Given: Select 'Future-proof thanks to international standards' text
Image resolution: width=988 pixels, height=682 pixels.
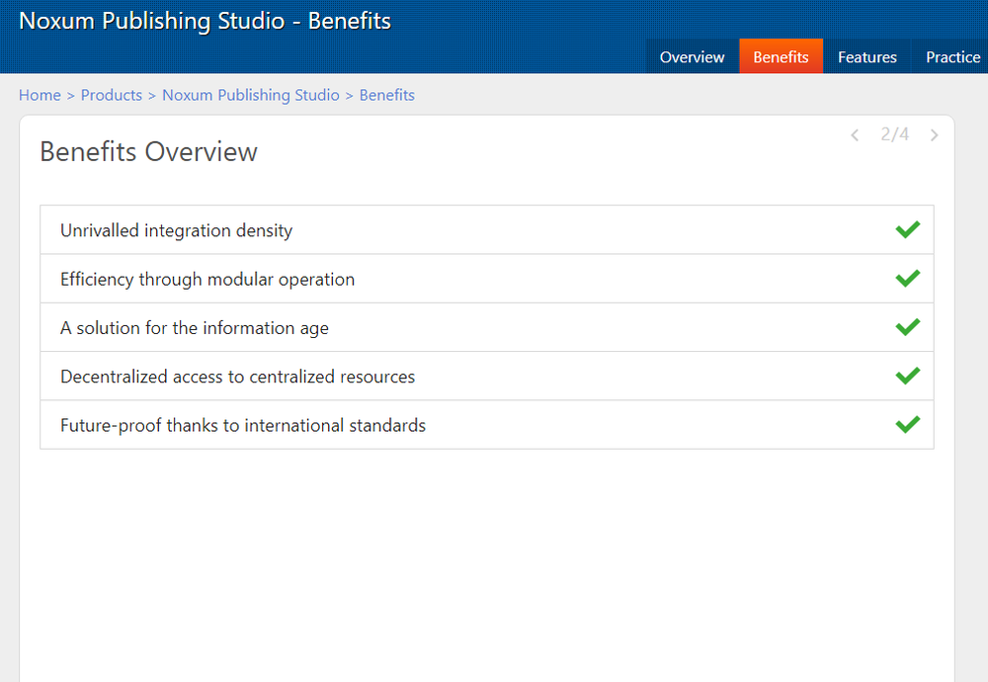Looking at the screenshot, I should tap(243, 425).
